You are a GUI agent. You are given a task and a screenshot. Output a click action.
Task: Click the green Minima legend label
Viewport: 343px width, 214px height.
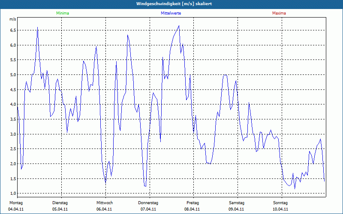(63, 13)
